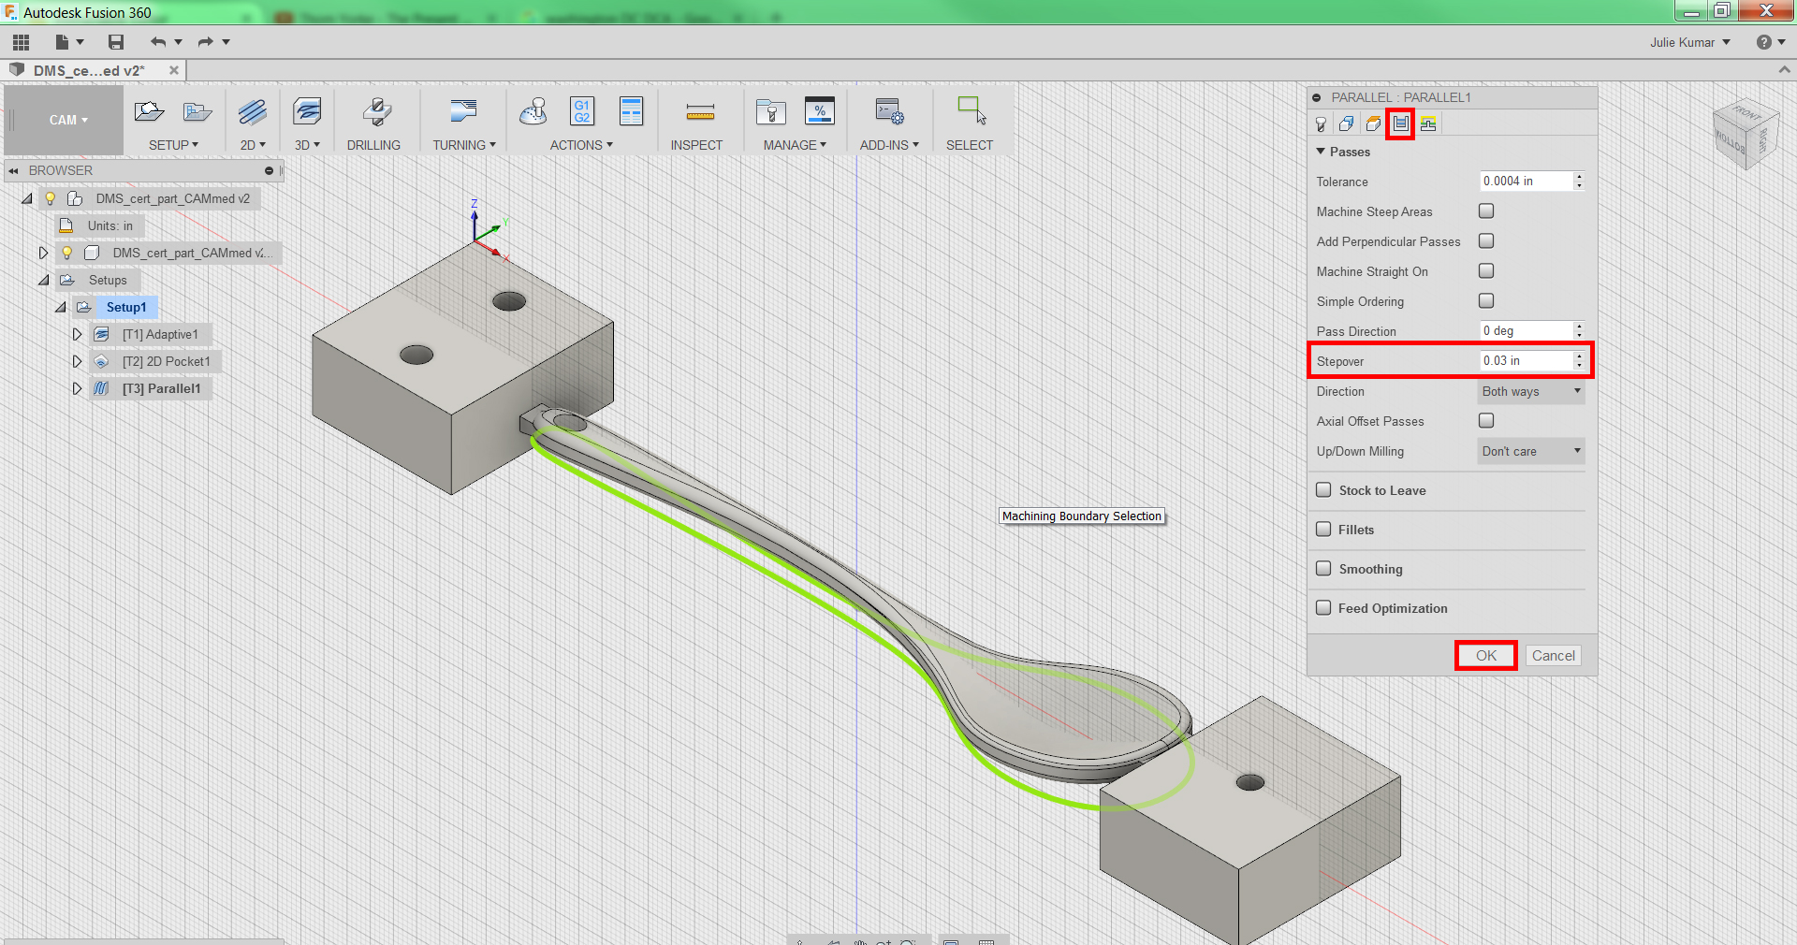
Task: Redo the last action
Action: click(x=206, y=42)
